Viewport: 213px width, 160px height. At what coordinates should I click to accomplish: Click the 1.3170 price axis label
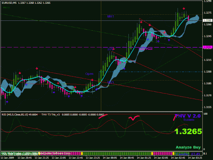(208, 96)
